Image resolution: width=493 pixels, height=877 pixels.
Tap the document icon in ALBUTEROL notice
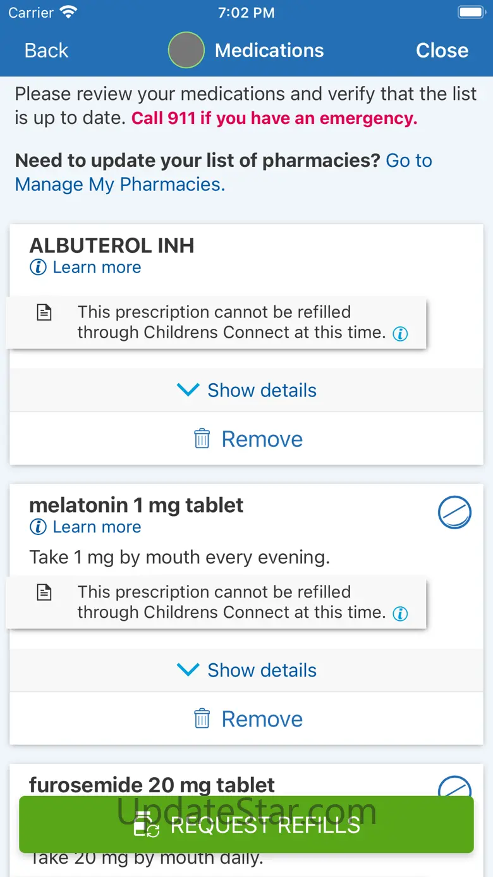tap(44, 312)
